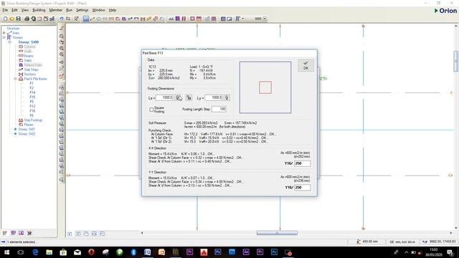Confirm the Pad Base dialog with OK

pyautogui.click(x=306, y=65)
